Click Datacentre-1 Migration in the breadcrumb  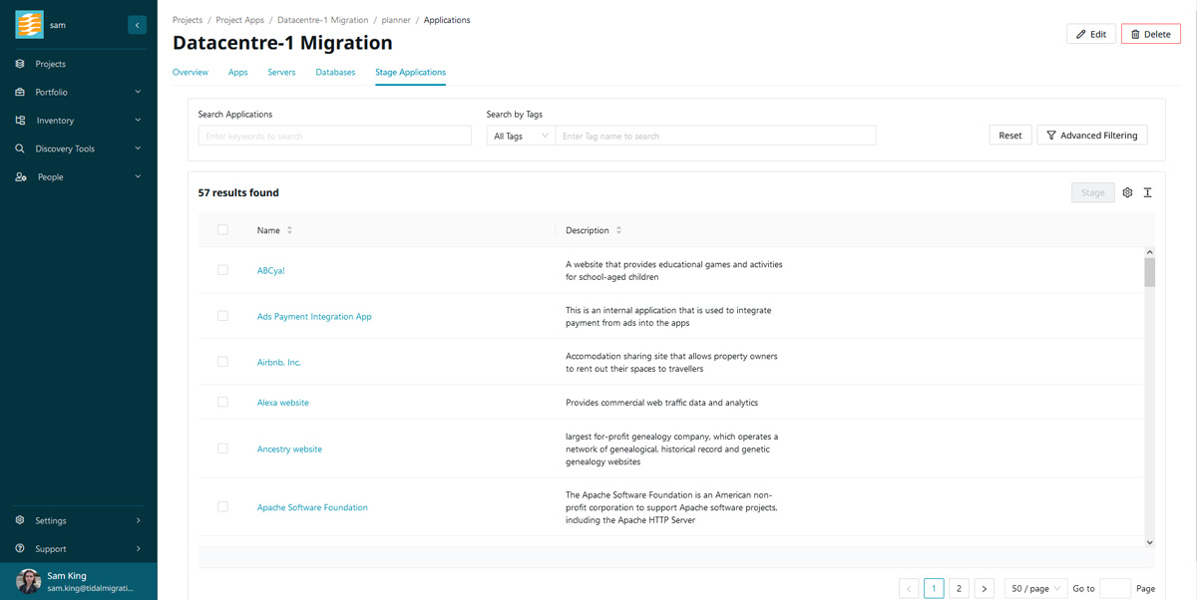(323, 20)
